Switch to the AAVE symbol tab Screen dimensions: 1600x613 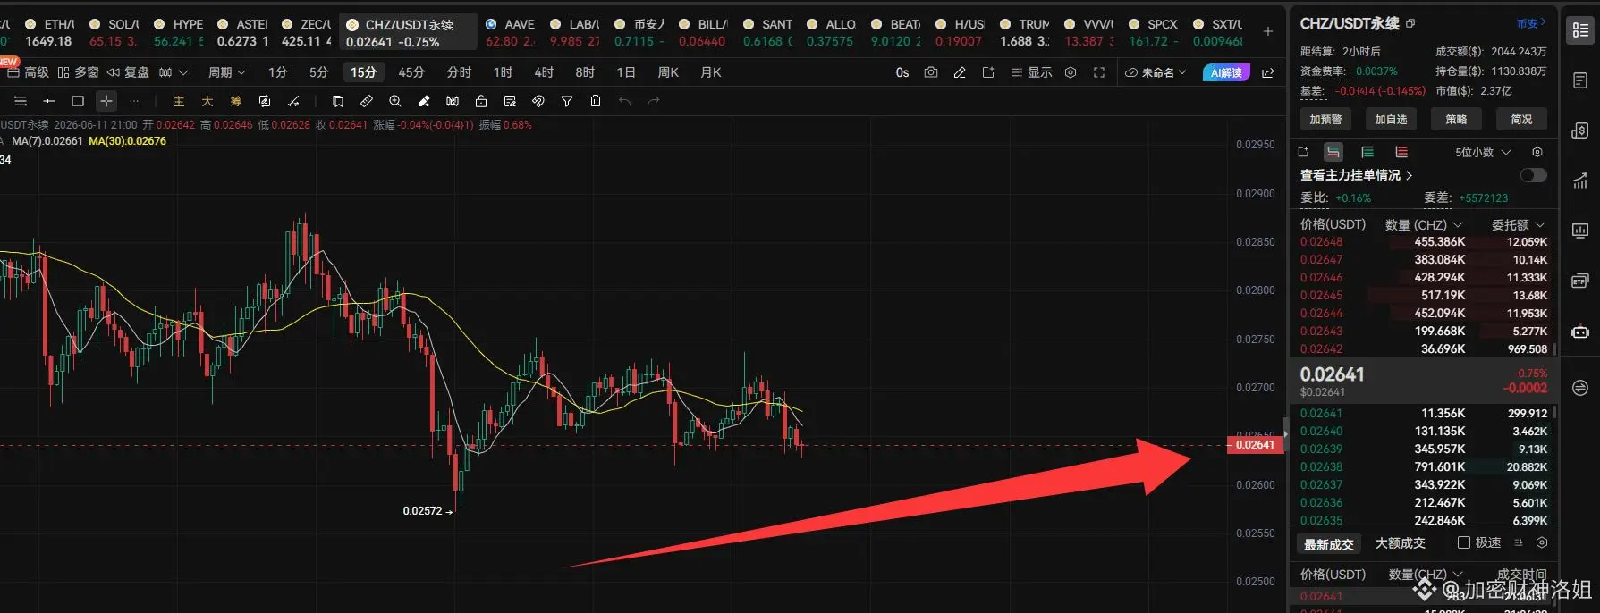[510, 32]
